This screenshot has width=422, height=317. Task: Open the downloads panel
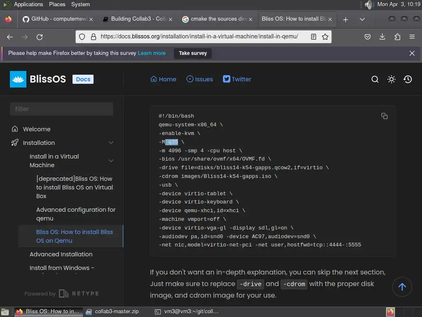[x=382, y=37]
